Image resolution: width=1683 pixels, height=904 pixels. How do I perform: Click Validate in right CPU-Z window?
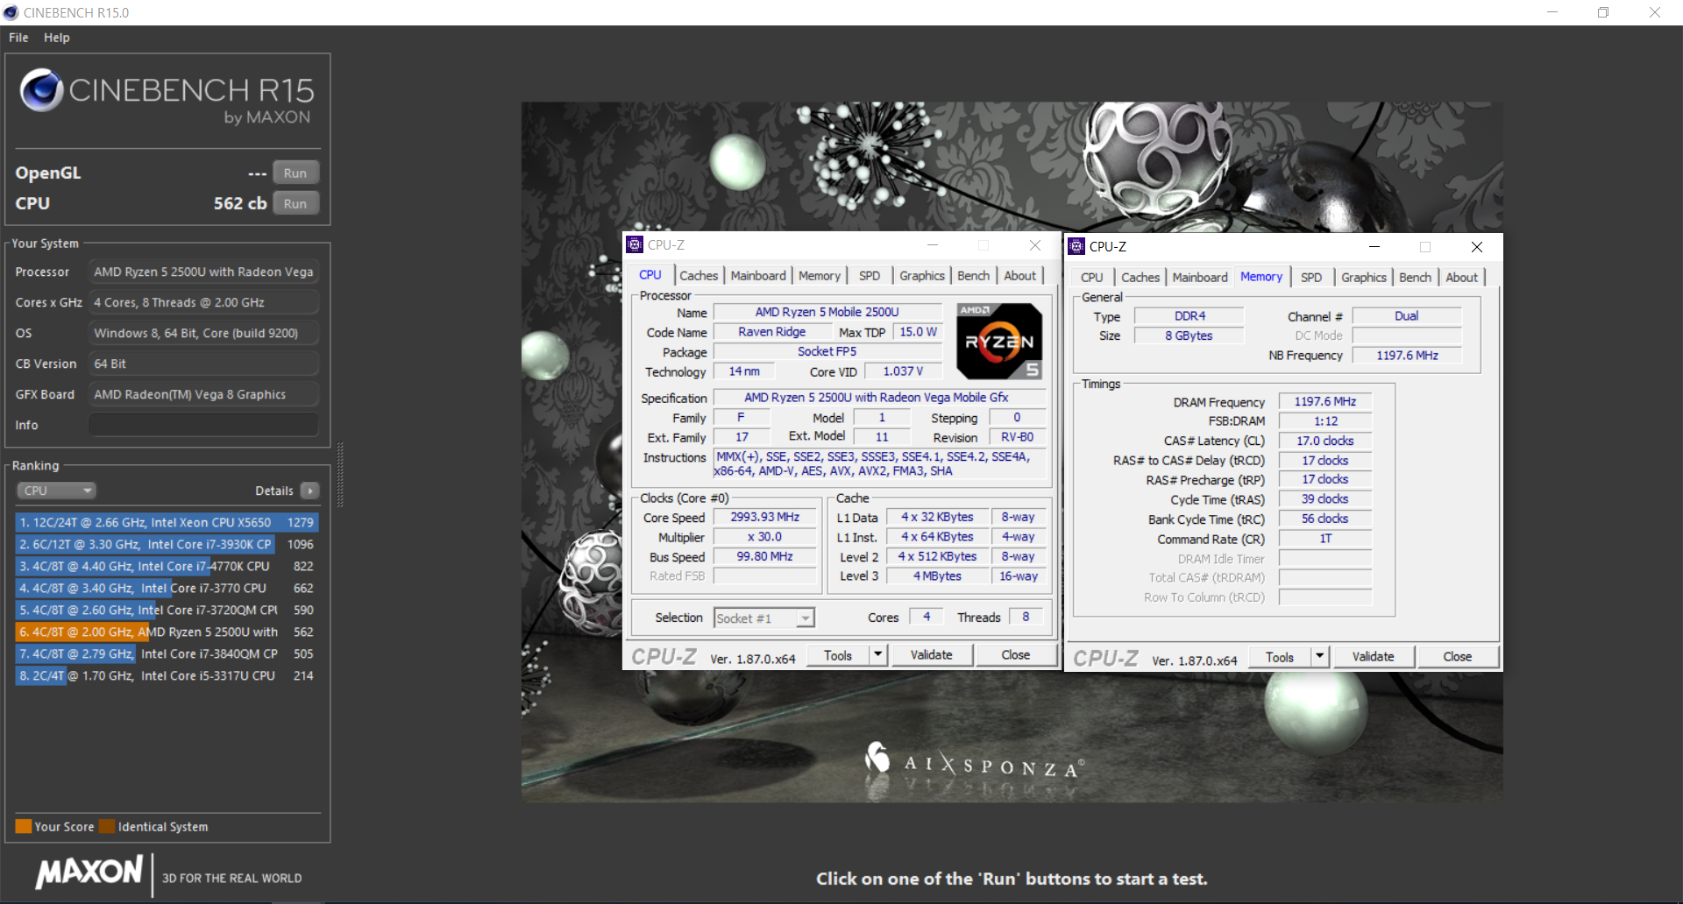(1373, 657)
